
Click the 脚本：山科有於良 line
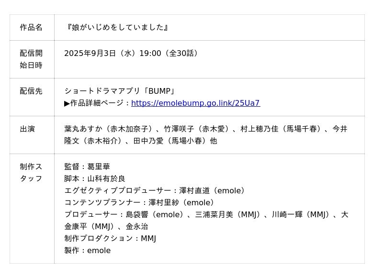point(95,178)
